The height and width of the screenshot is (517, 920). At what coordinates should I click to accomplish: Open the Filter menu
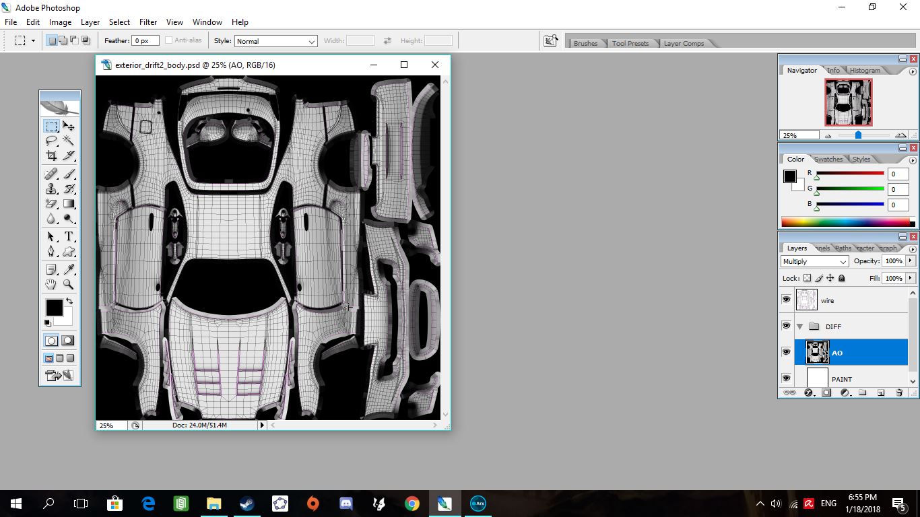point(147,22)
